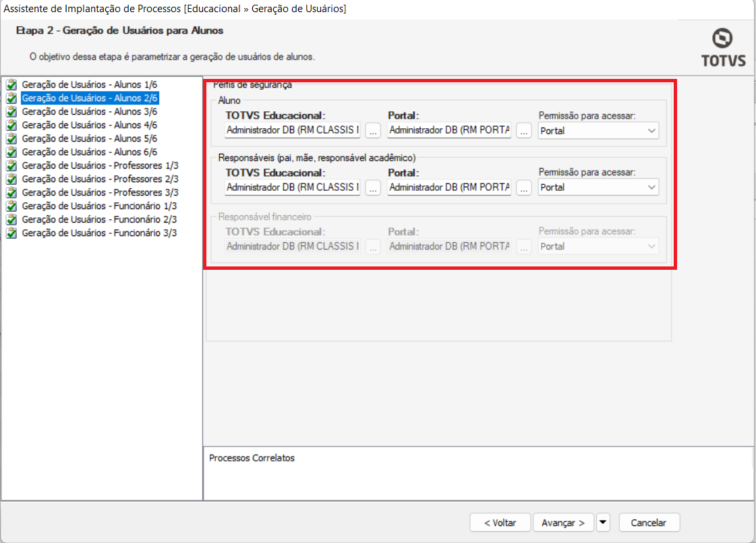Open Geração de Usuários - Professores 1/3
Screen dimensions: 756x543
[x=100, y=165]
